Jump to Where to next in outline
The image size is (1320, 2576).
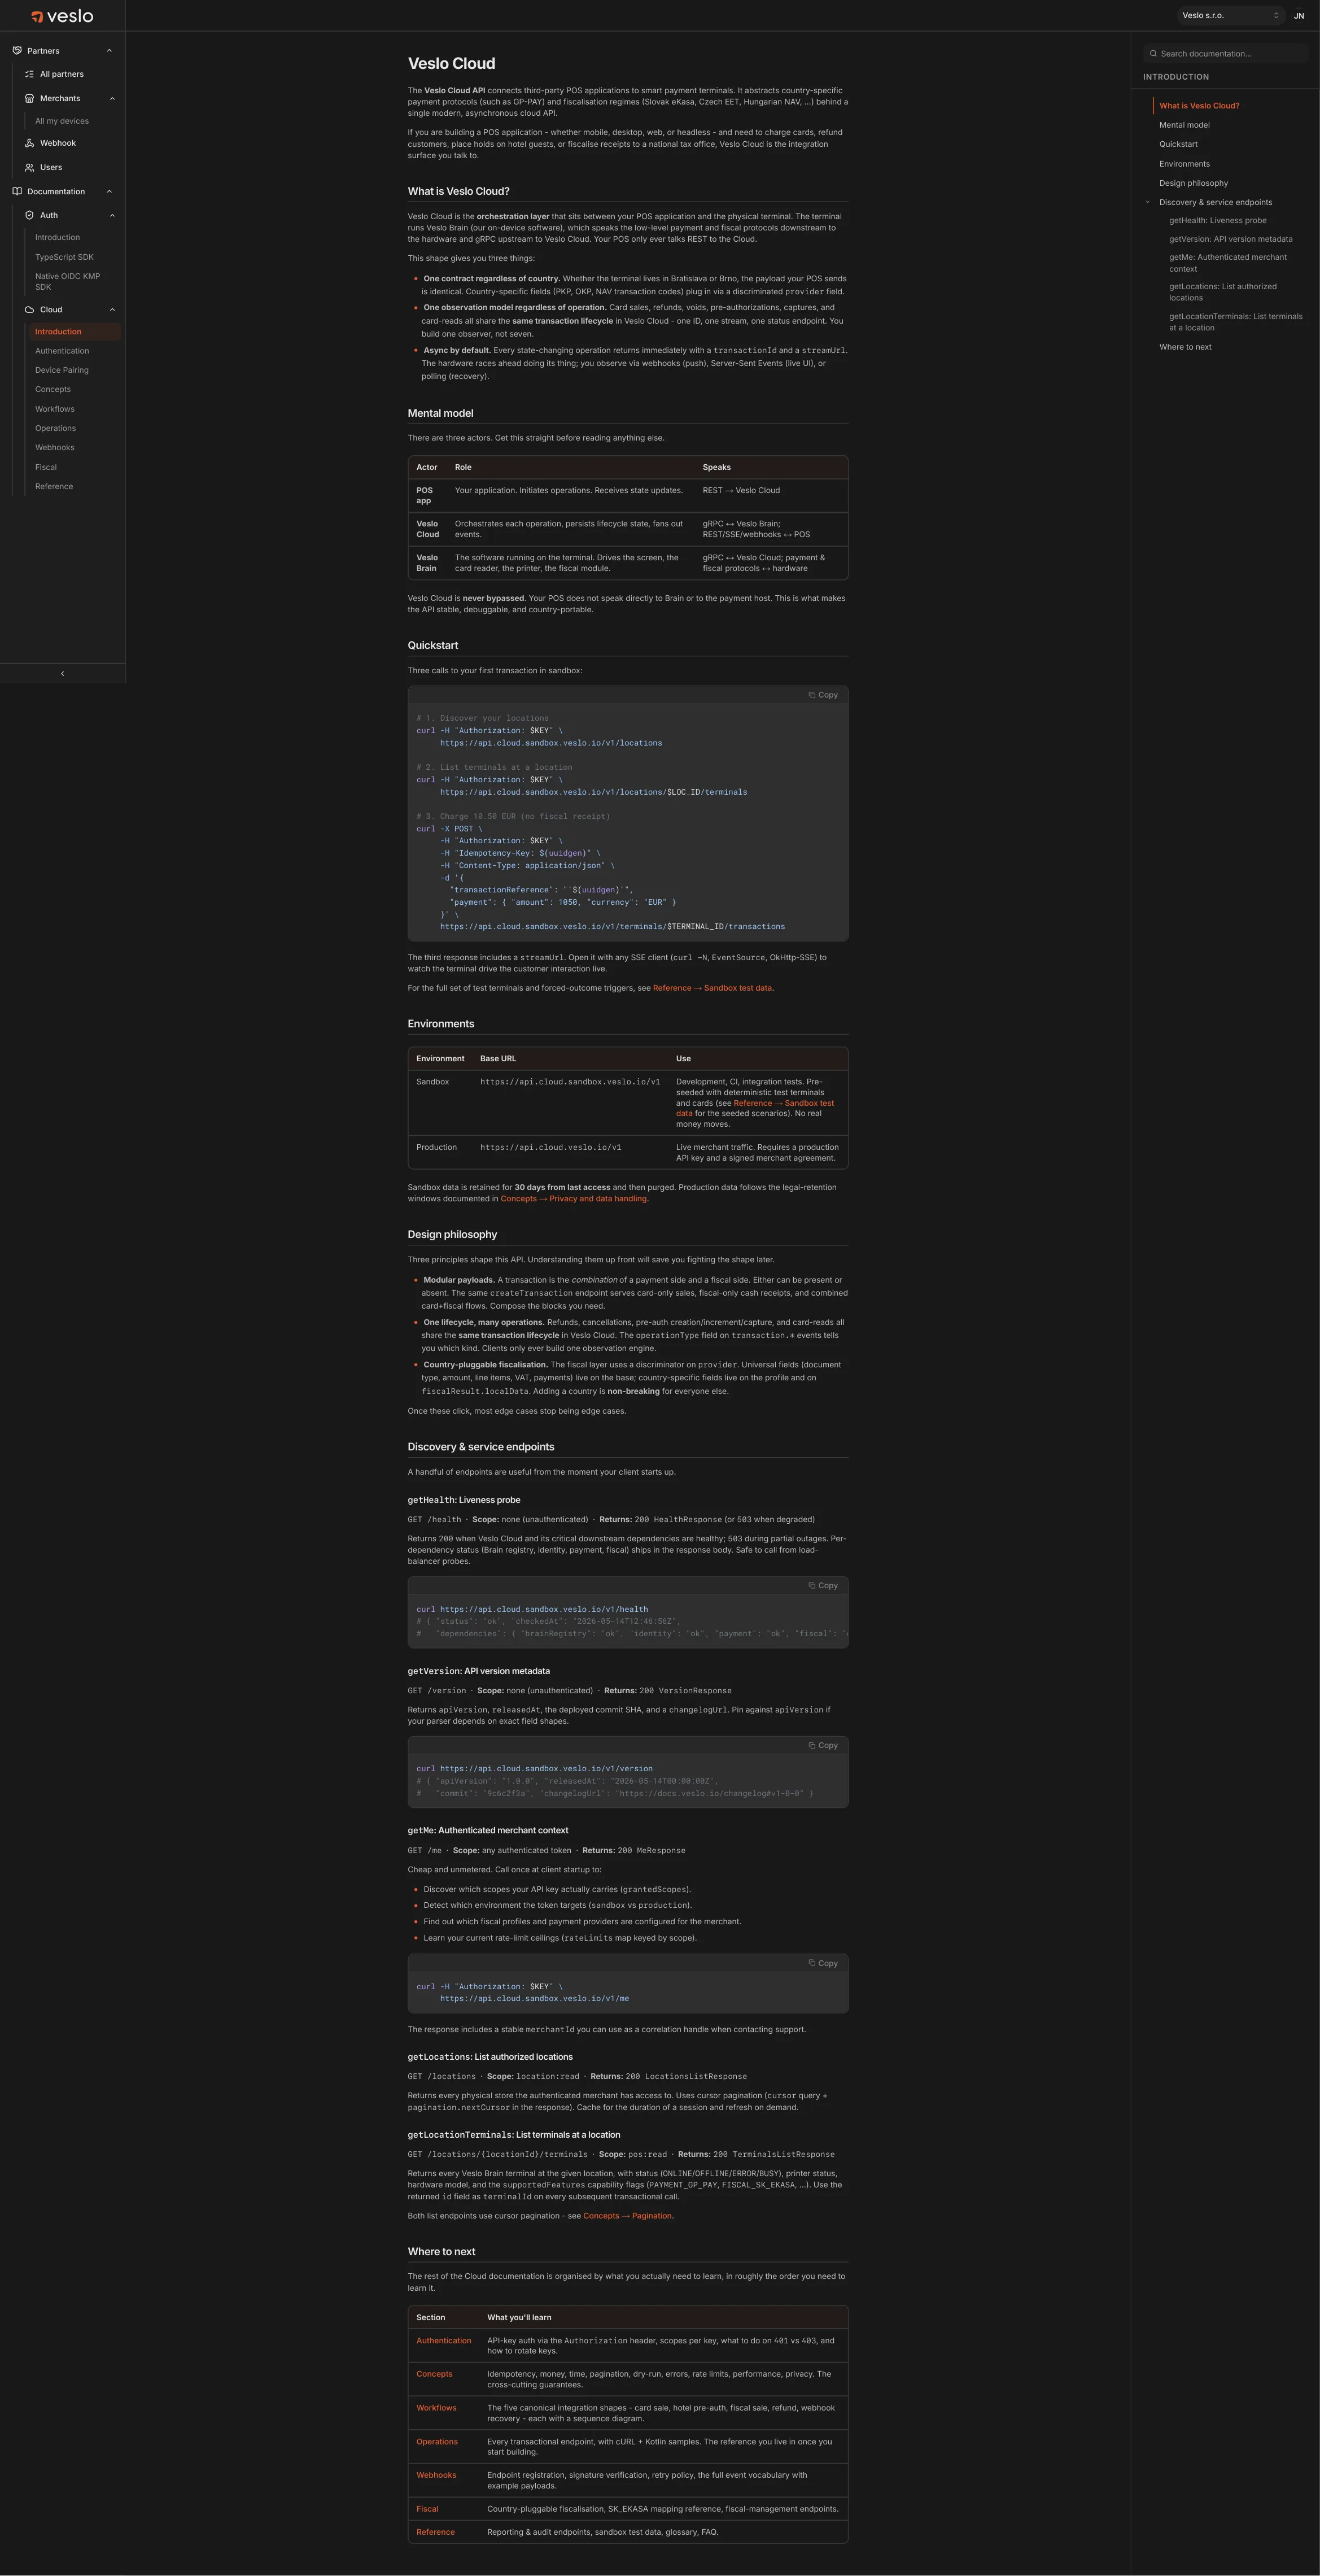click(x=1185, y=347)
